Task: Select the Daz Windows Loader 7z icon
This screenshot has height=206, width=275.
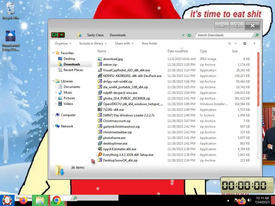Action: point(100,115)
